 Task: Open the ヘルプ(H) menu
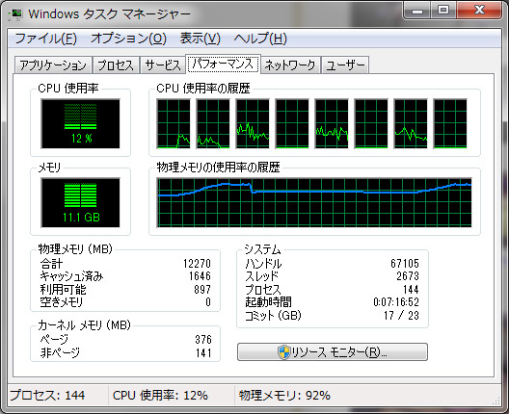(260, 39)
